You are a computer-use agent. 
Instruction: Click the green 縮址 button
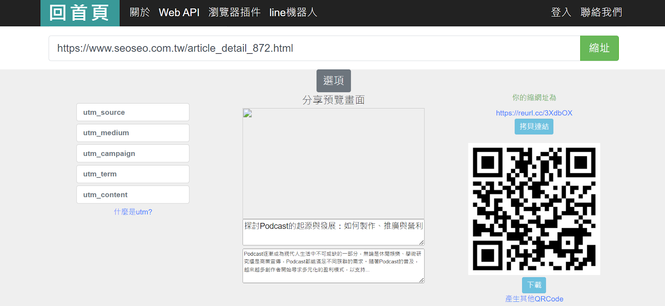click(x=599, y=48)
